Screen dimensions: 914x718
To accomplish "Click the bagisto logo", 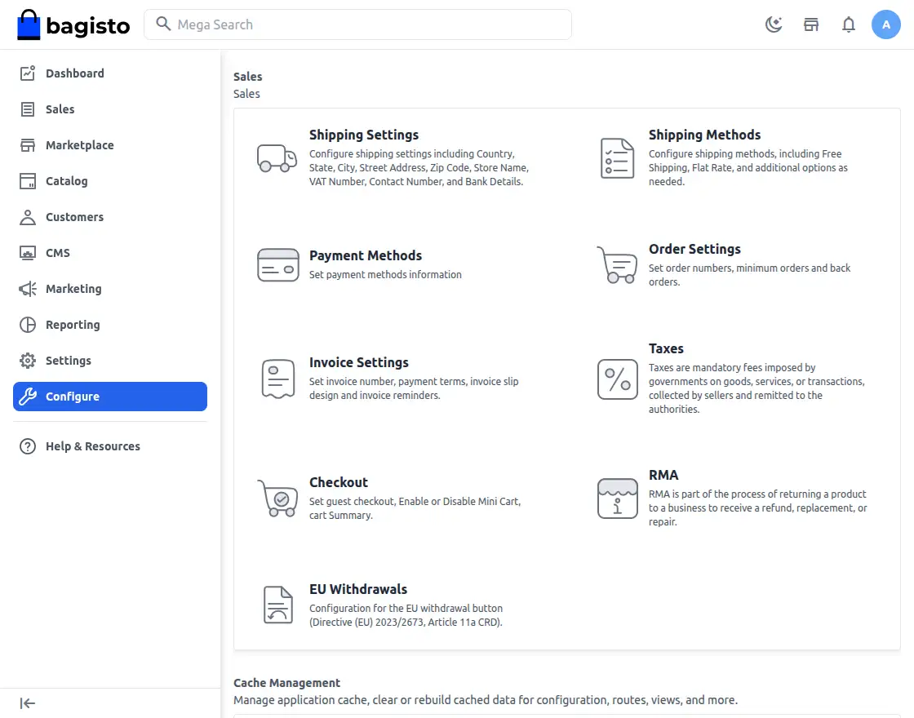I will point(73,24).
